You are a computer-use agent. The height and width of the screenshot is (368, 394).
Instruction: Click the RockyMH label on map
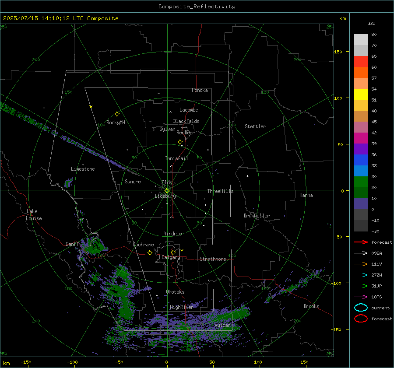pos(116,123)
